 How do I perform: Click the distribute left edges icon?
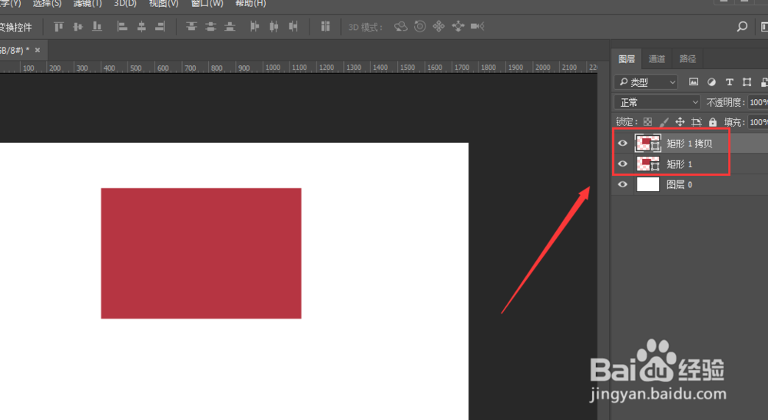(x=255, y=26)
